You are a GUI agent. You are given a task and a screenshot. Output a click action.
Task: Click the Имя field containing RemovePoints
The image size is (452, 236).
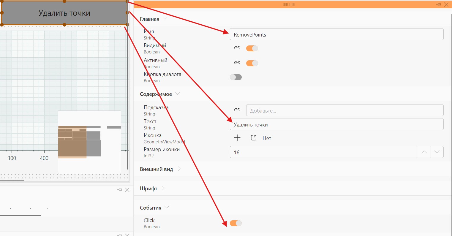pyautogui.click(x=336, y=34)
